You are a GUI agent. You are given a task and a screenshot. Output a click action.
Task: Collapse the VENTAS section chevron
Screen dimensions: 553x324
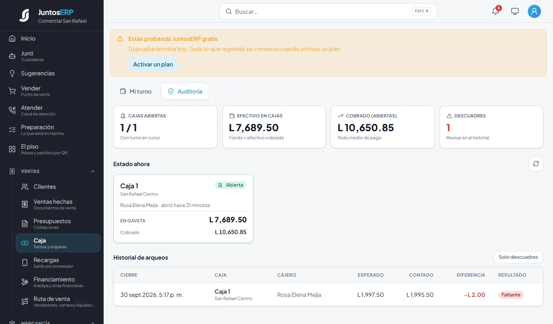(x=93, y=171)
